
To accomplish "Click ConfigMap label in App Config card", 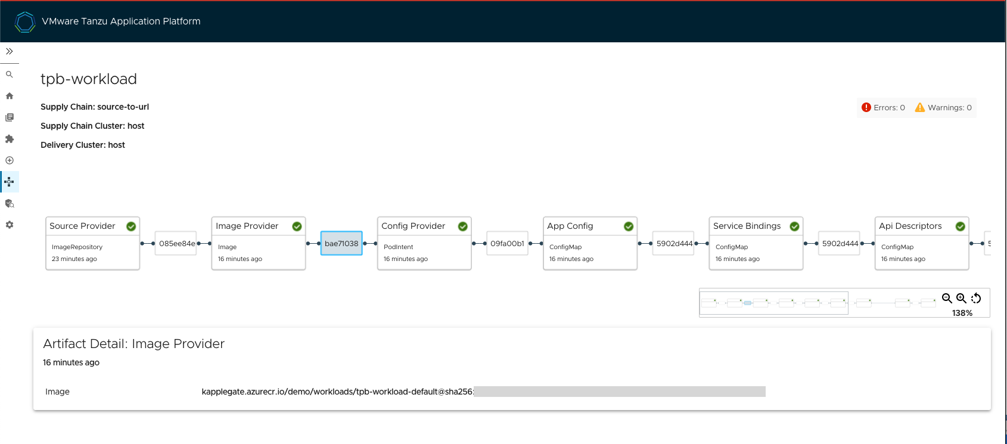I will point(565,247).
